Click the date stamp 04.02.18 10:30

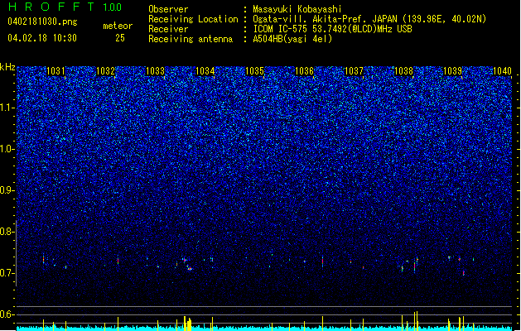pyautogui.click(x=42, y=38)
